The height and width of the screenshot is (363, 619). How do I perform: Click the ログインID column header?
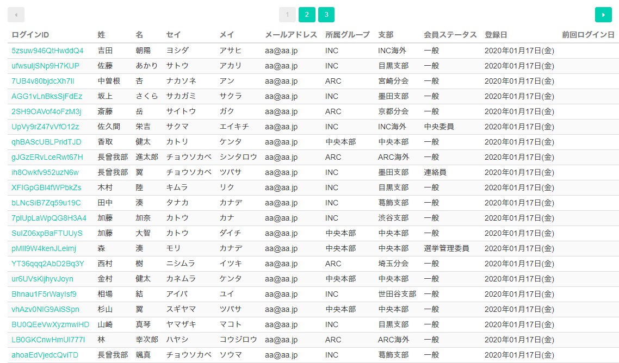pyautogui.click(x=30, y=35)
